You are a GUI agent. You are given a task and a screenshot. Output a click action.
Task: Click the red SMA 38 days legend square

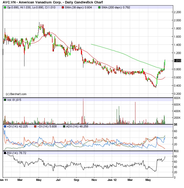coord(63,7)
